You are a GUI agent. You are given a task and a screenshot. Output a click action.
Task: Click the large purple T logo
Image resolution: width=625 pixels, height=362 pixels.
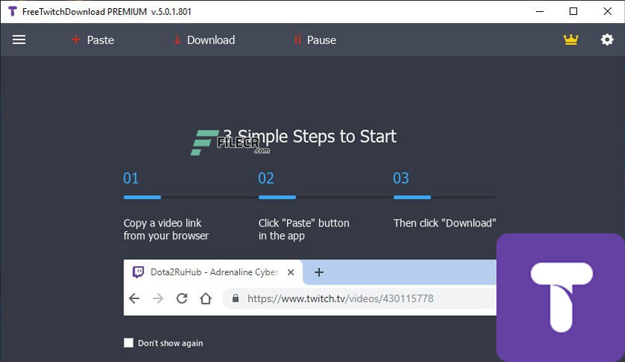[x=561, y=298]
